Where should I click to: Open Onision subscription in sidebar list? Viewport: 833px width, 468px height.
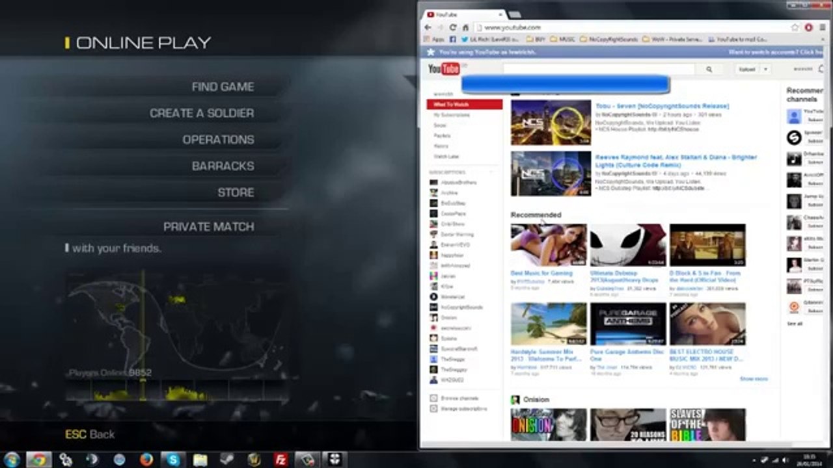click(x=444, y=318)
